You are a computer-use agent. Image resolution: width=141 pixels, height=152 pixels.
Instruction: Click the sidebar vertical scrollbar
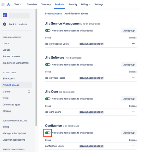click(36, 67)
